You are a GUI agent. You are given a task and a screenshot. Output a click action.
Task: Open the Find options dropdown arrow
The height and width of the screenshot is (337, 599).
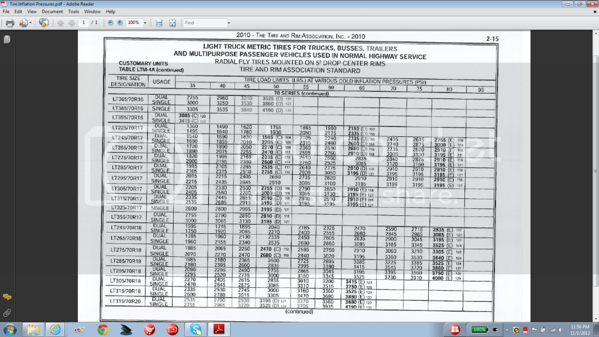pos(229,23)
